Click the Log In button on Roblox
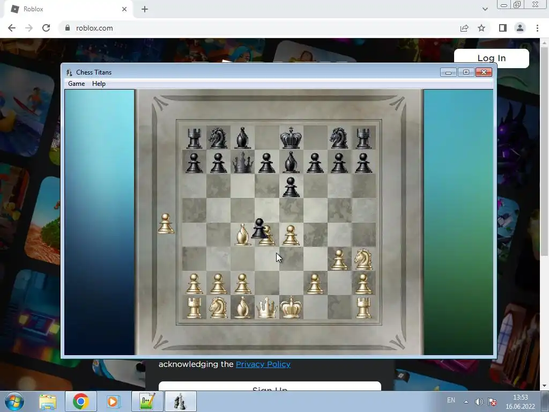The width and height of the screenshot is (549, 412). tap(491, 58)
